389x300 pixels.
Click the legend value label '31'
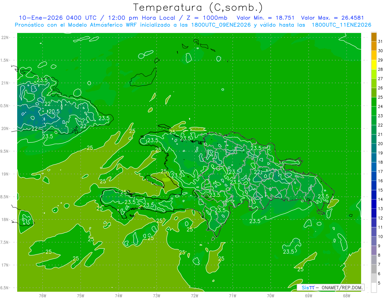coord(381,42)
